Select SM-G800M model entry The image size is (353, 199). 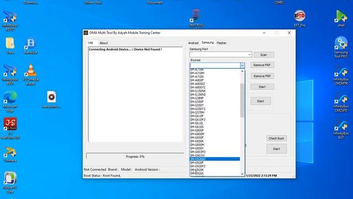click(x=215, y=134)
